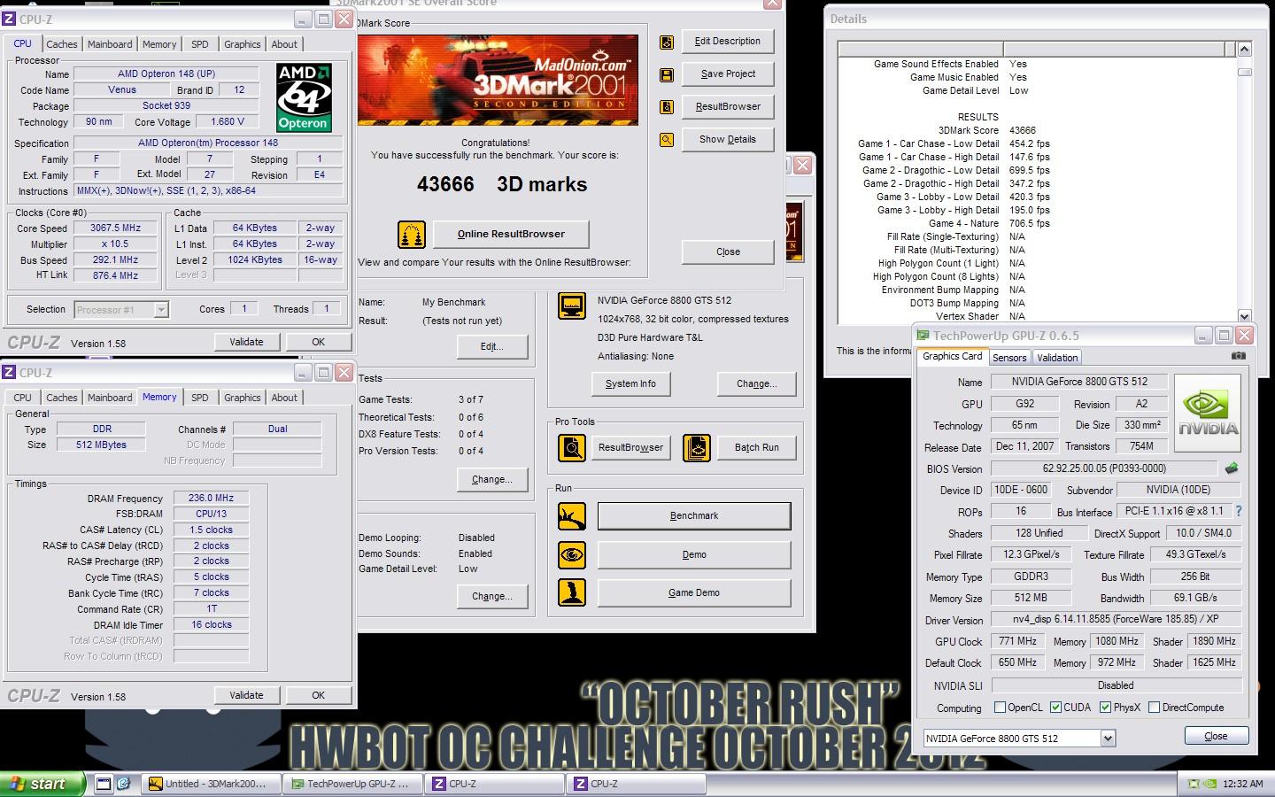This screenshot has height=797, width=1275.
Task: Click the DRAM Frequency value 236.0 MHz
Action: [x=211, y=499]
